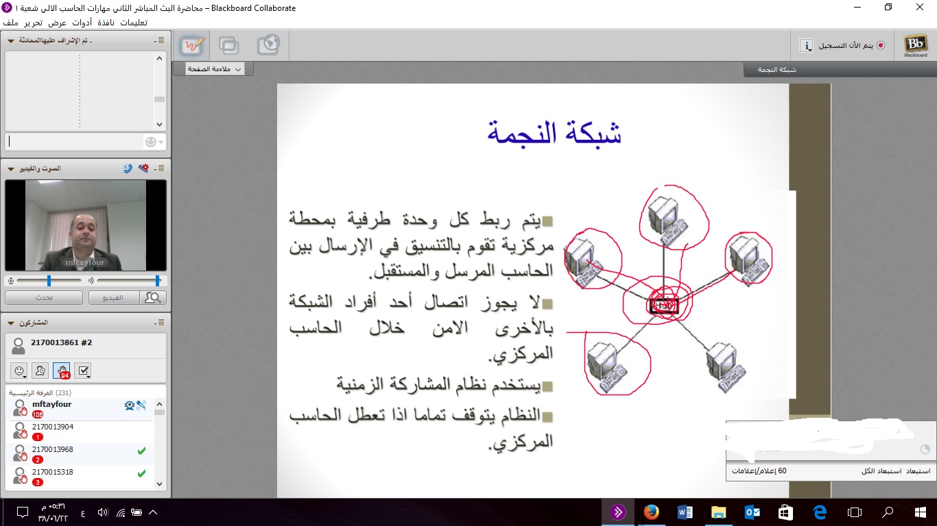Open the emoticon feedback smiley menu

pyautogui.click(x=19, y=371)
